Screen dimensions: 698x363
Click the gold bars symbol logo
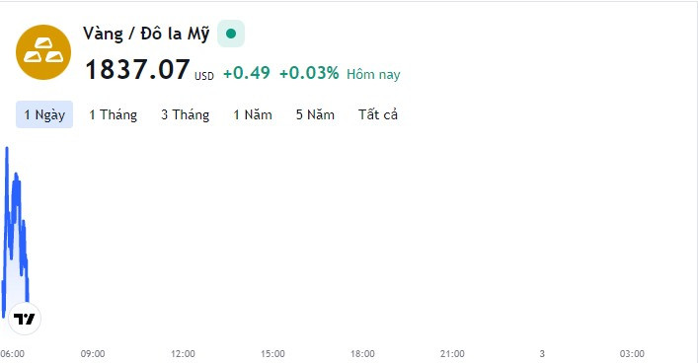pyautogui.click(x=43, y=52)
